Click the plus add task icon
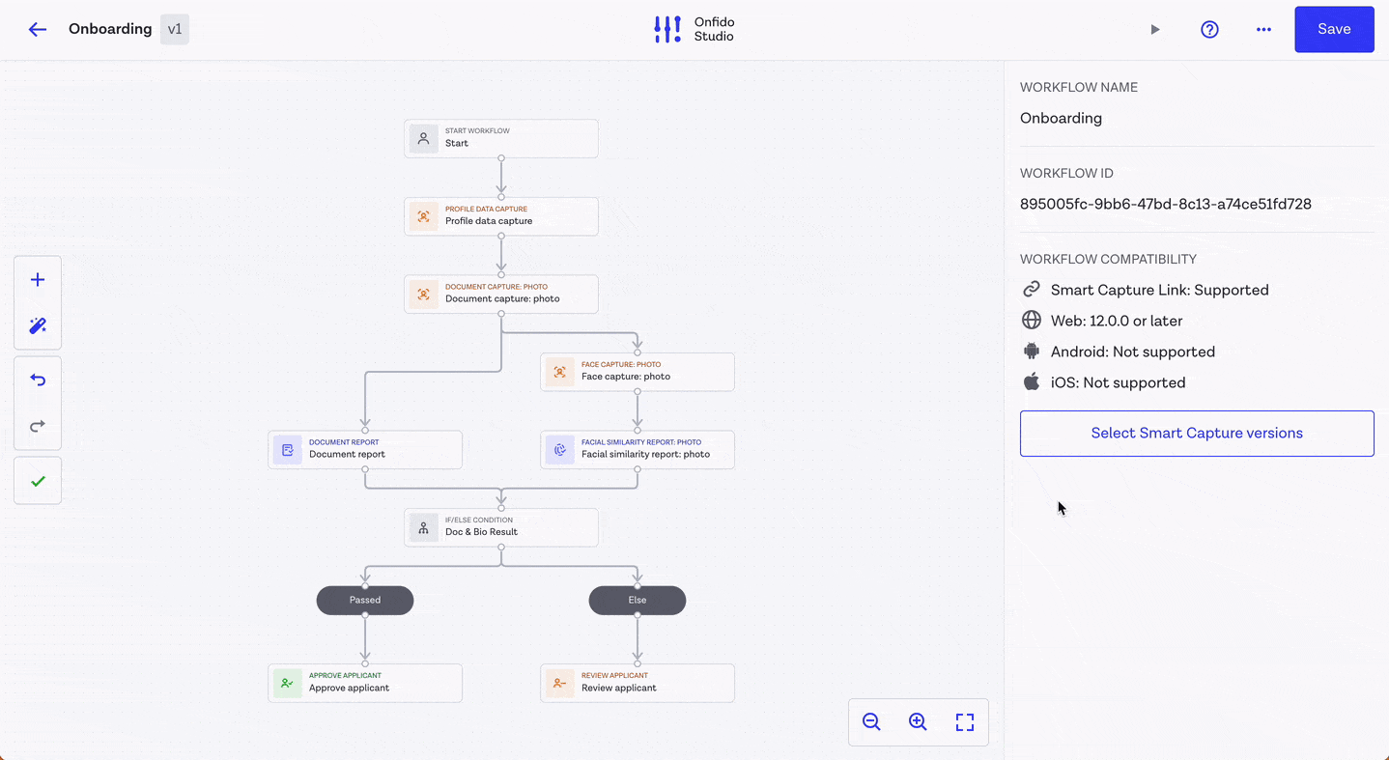Viewport: 1389px width, 760px height. coord(38,280)
